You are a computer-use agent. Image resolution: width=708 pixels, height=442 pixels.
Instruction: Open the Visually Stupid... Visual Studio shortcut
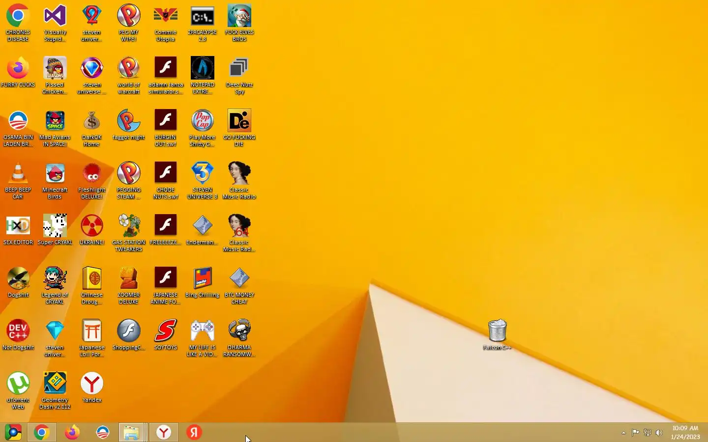pyautogui.click(x=55, y=23)
